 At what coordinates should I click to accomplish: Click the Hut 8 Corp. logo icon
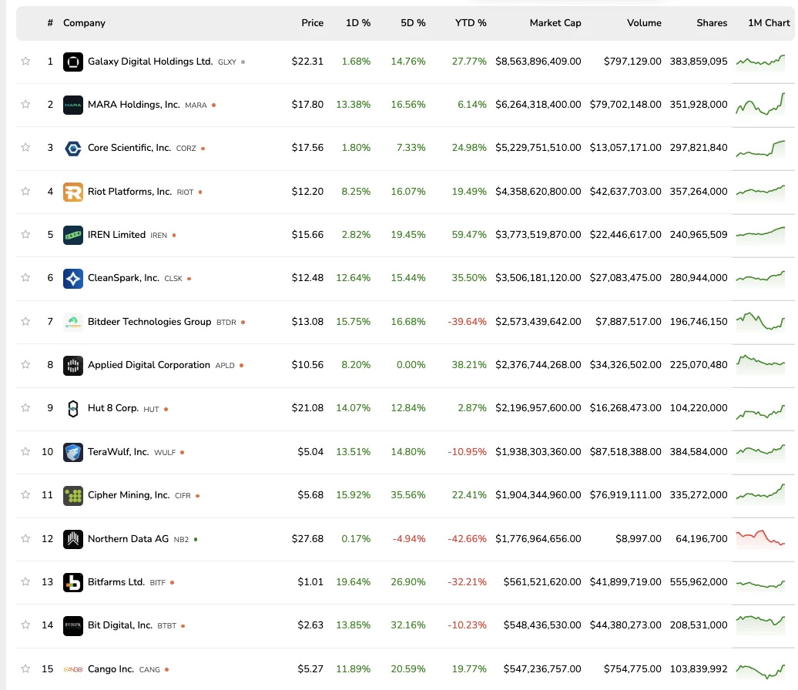click(x=73, y=408)
